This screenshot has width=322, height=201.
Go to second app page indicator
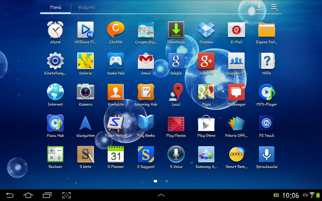(x=167, y=181)
